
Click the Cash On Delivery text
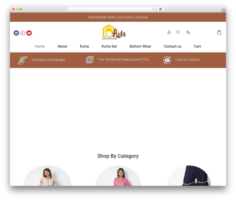[187, 60]
